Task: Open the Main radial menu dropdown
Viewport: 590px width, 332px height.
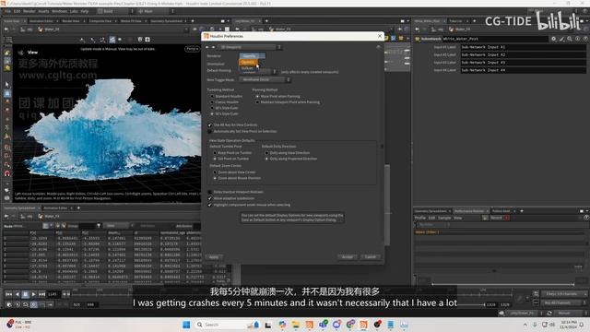Action: coord(155,11)
